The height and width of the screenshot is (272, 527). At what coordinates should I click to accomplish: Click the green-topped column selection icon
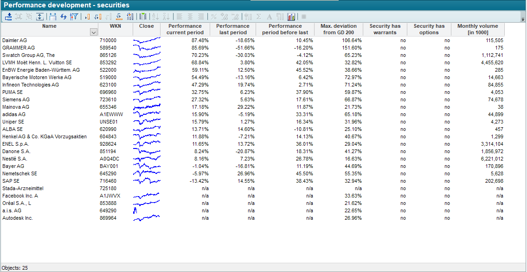click(143, 17)
